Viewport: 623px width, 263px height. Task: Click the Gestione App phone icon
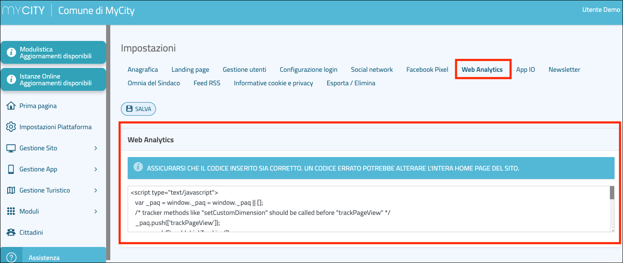point(11,169)
